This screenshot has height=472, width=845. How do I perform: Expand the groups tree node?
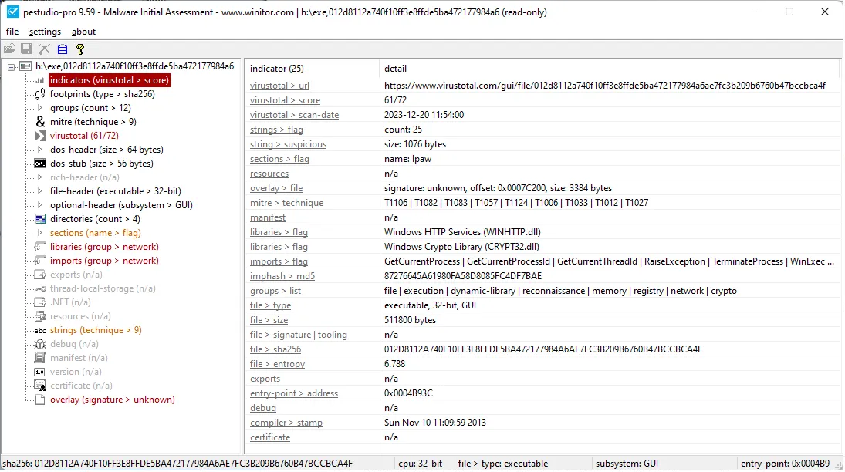click(x=39, y=108)
